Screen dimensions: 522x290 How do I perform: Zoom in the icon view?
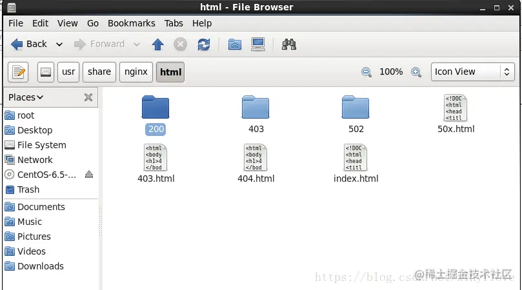[x=416, y=72]
